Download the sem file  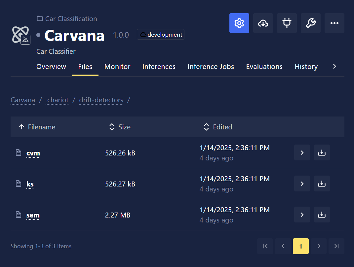pyautogui.click(x=322, y=215)
